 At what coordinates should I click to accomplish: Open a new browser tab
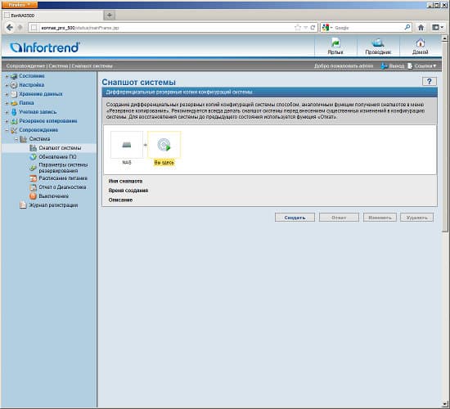pos(110,16)
